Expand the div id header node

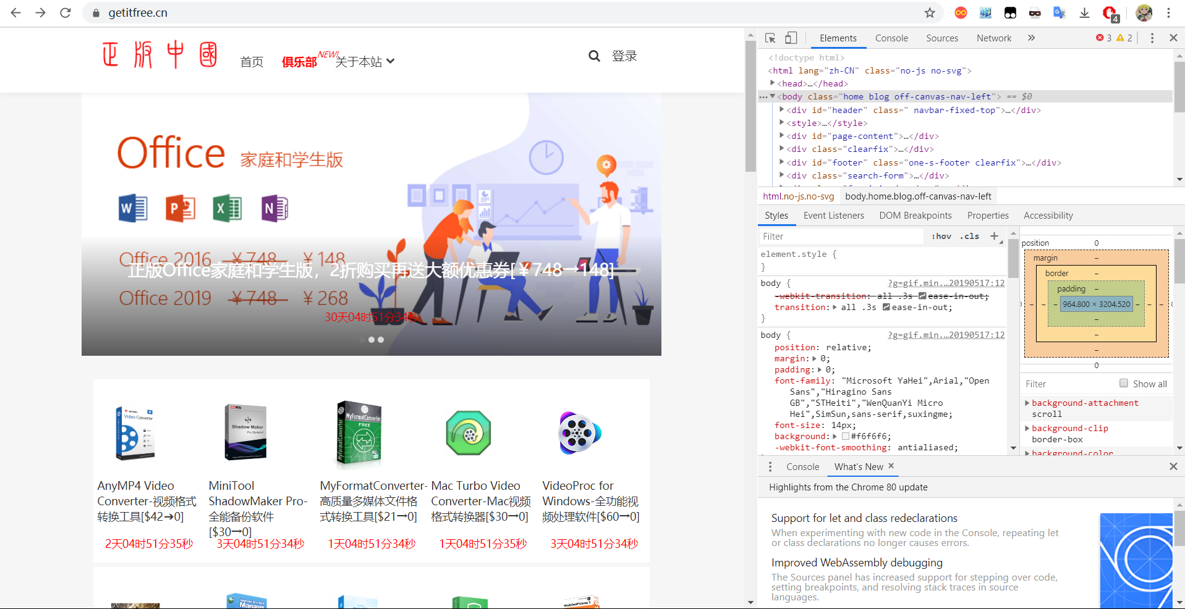(x=781, y=109)
